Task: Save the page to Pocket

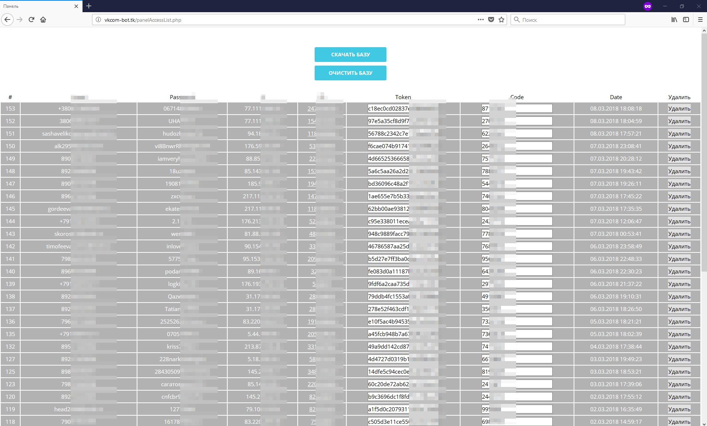Action: point(491,20)
